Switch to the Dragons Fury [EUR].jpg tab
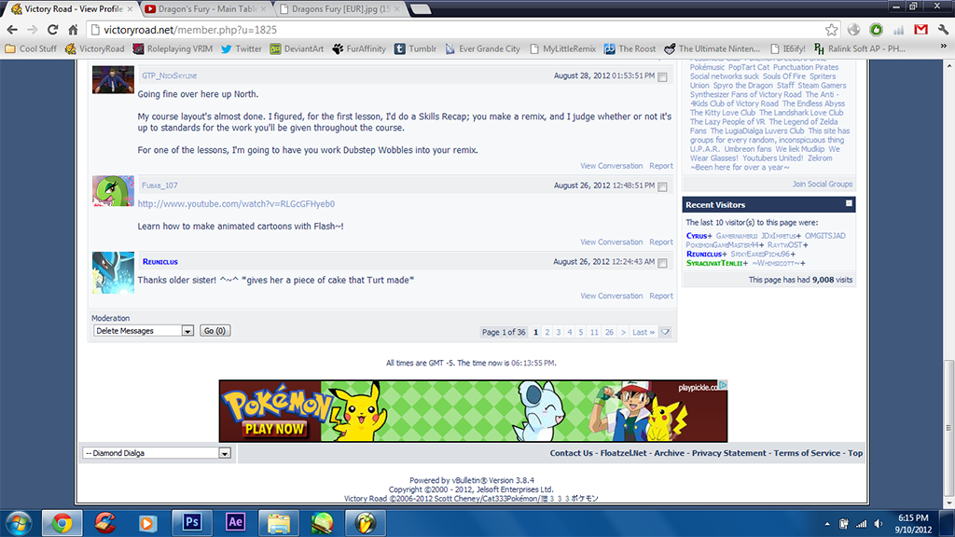The image size is (955, 537). (341, 8)
